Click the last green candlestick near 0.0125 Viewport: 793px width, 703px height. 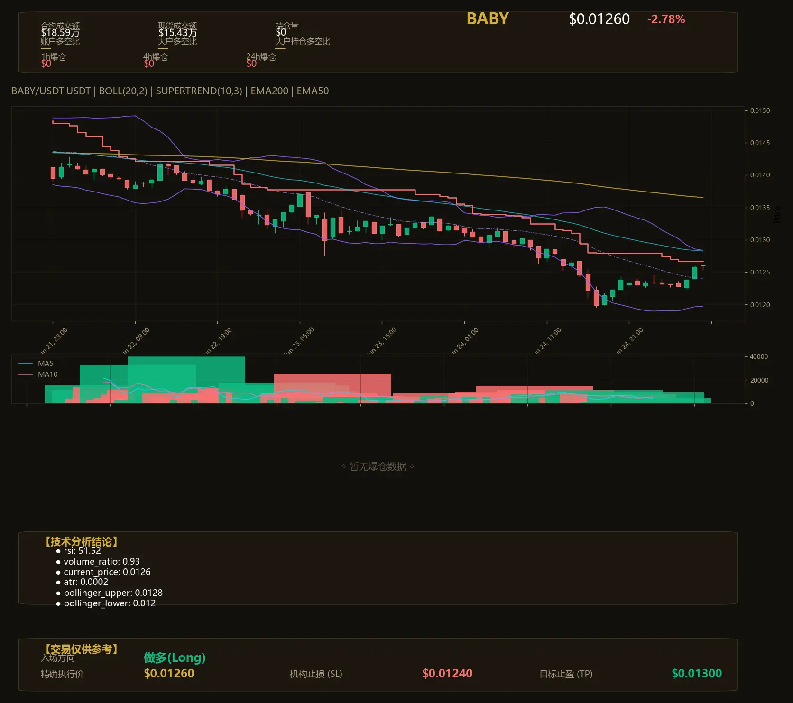[x=695, y=273]
